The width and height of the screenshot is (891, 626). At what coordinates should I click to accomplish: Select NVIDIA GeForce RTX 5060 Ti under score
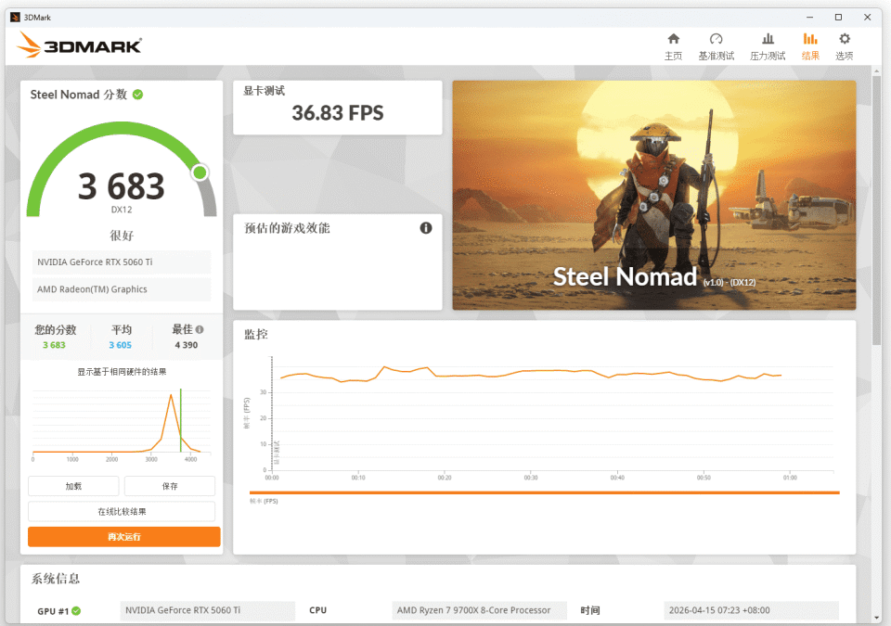pyautogui.click(x=121, y=262)
